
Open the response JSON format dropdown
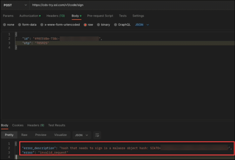click(x=82, y=135)
